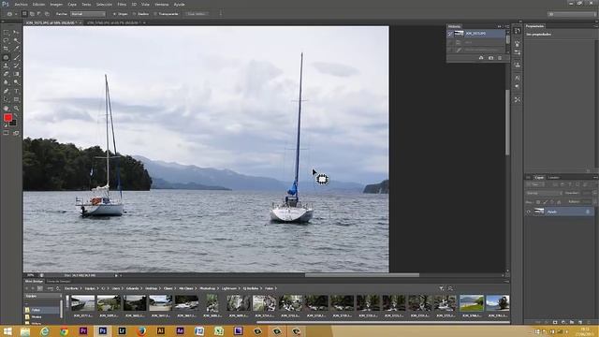Change screen mode icon in toolbox
The height and width of the screenshot is (337, 599).
coord(16,133)
